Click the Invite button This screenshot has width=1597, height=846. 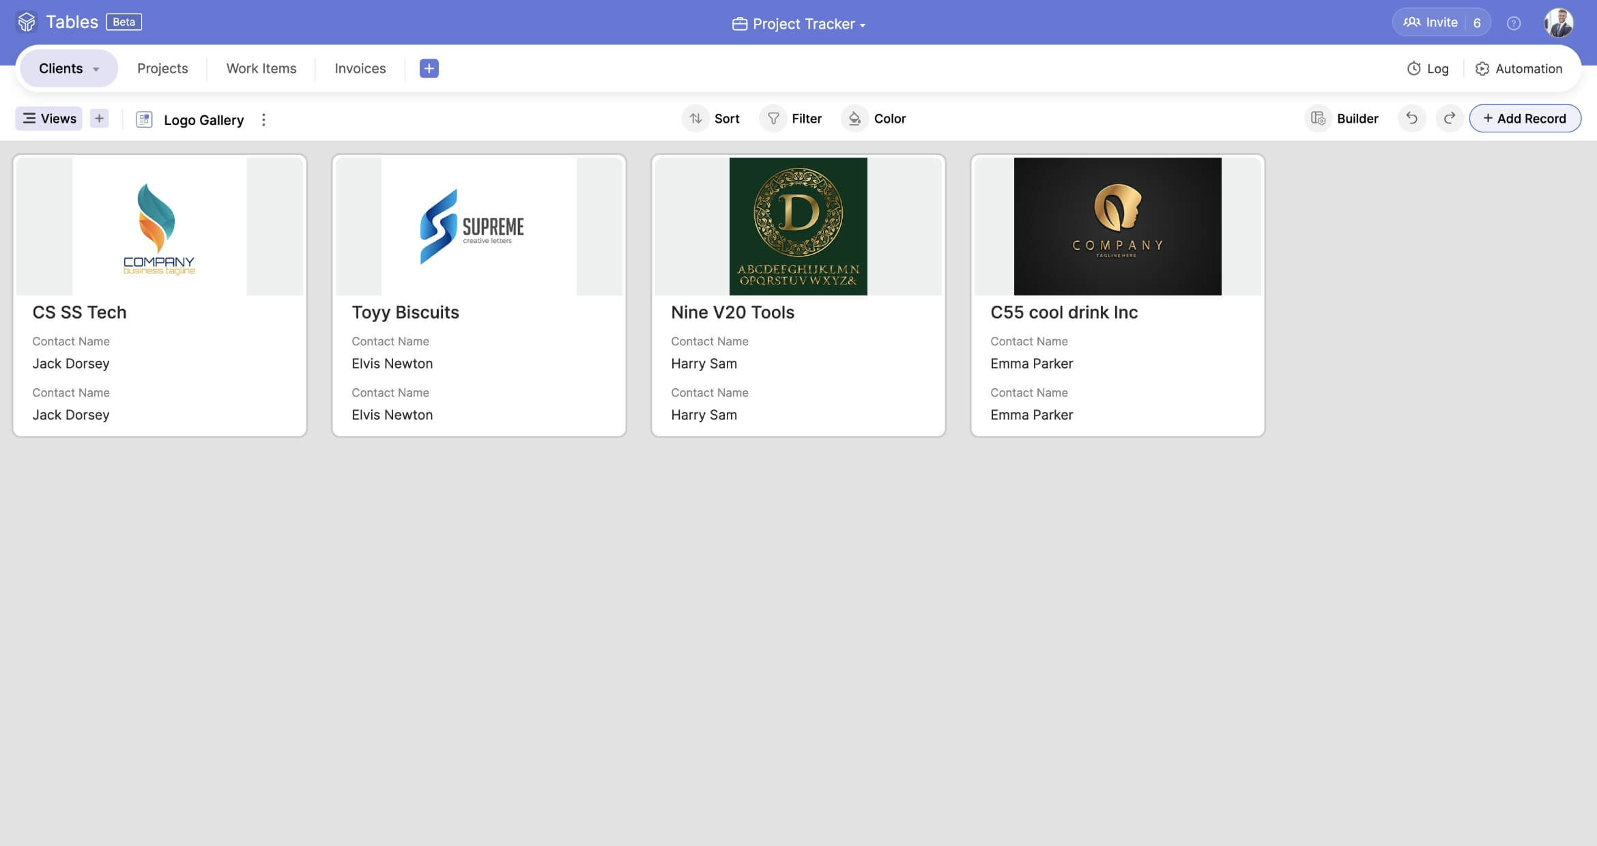pyautogui.click(x=1430, y=23)
